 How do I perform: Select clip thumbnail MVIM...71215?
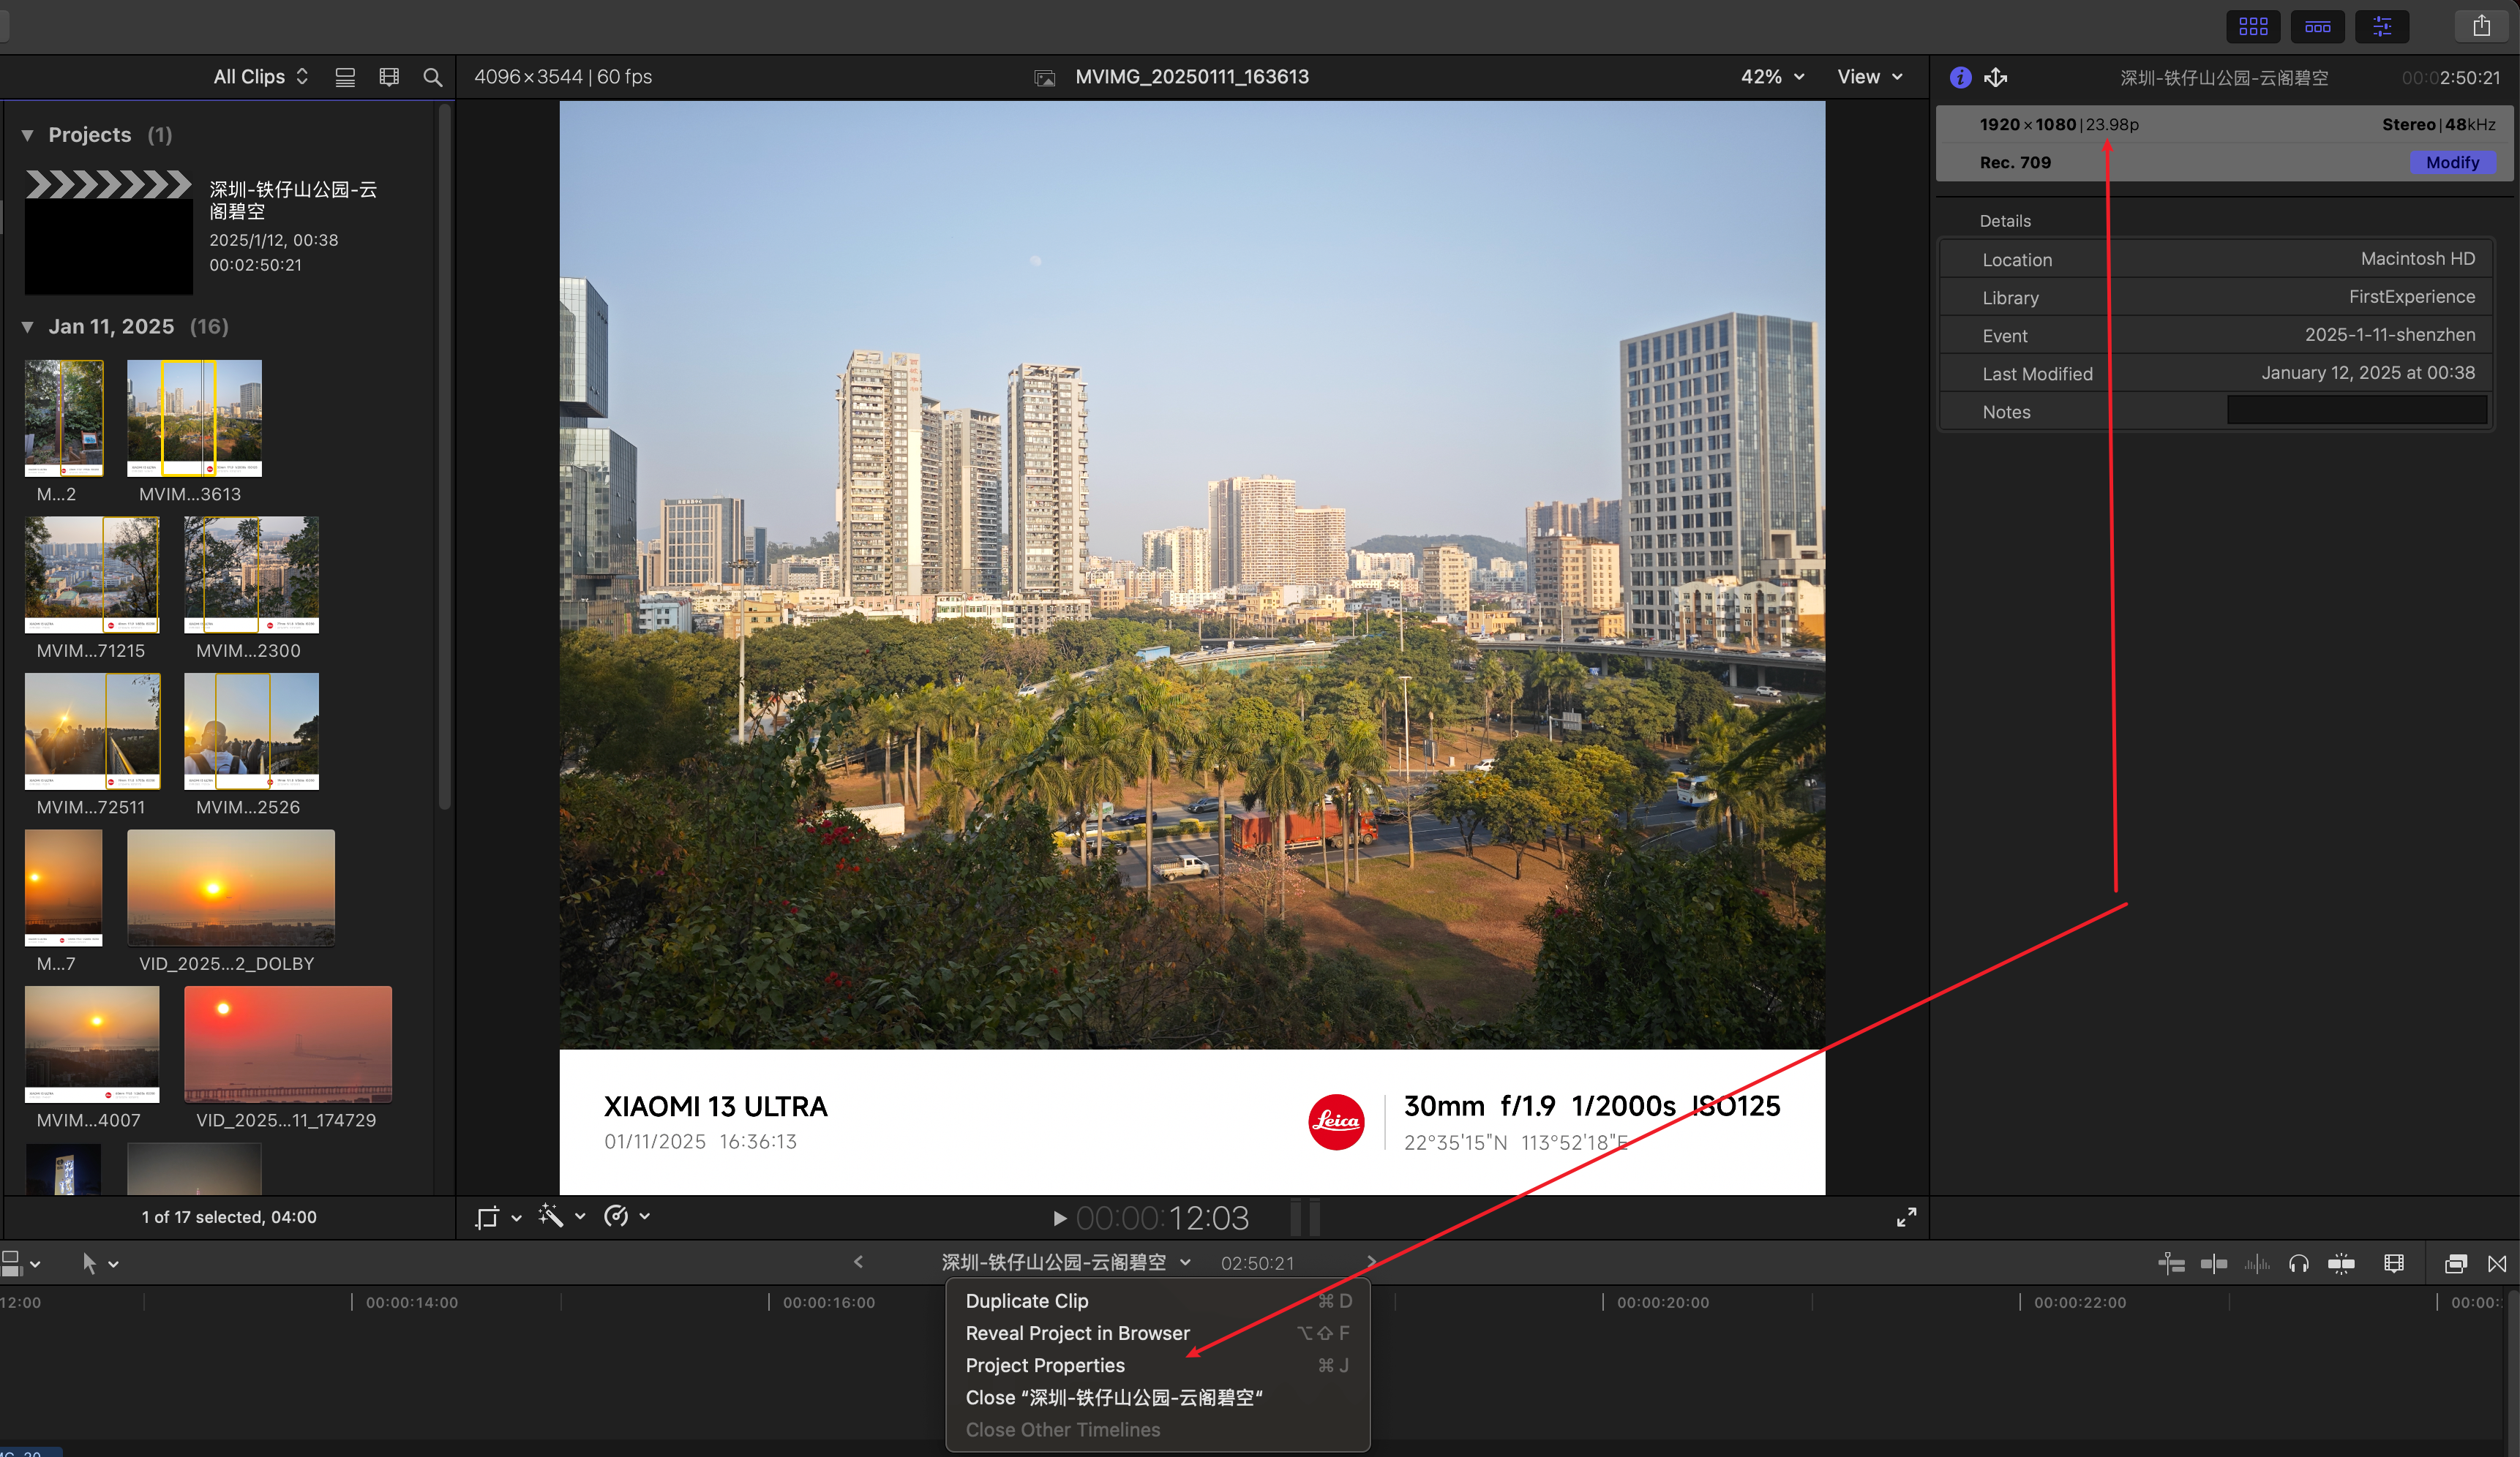pos(92,575)
